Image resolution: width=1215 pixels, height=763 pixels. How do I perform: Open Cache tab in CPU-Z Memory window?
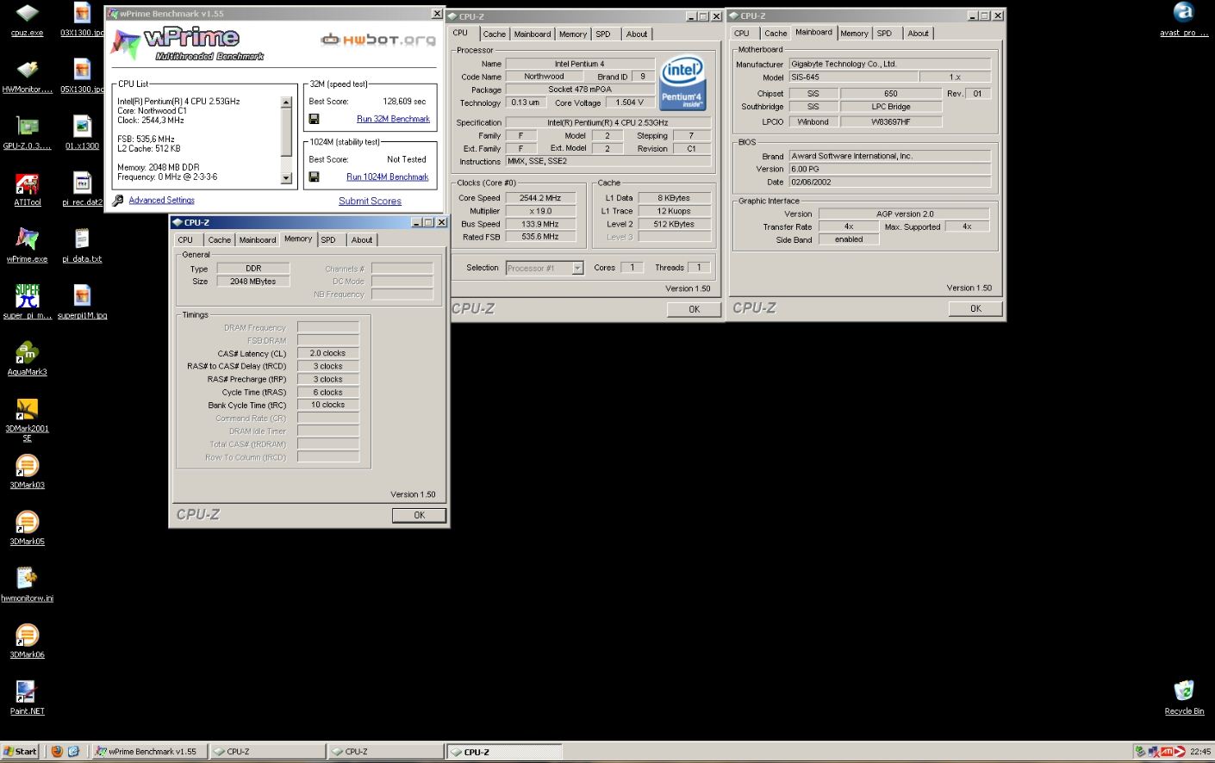[219, 239]
